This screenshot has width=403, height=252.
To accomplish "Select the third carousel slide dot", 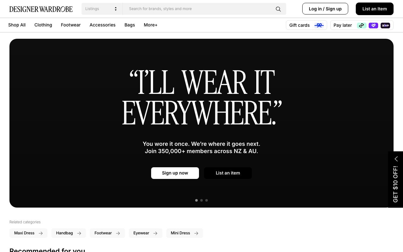I will pos(207,200).
